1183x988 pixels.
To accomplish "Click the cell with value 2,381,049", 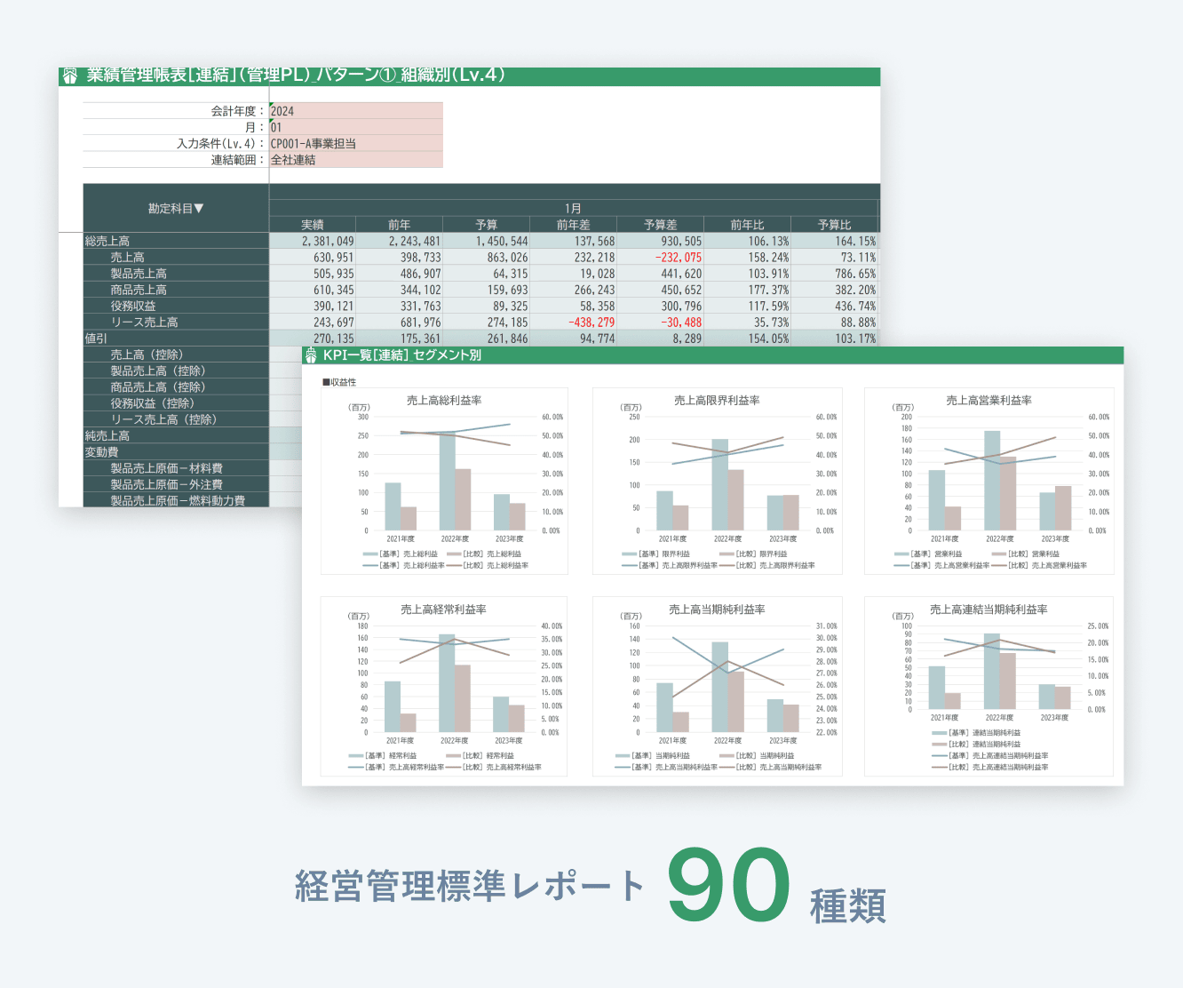I will tap(313, 241).
